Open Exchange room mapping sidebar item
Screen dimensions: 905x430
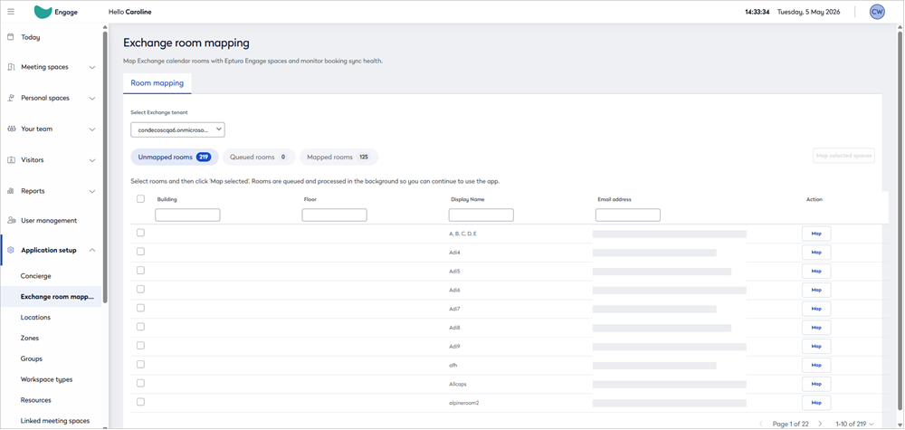click(56, 297)
